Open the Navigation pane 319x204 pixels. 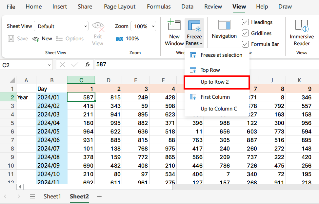224,31
